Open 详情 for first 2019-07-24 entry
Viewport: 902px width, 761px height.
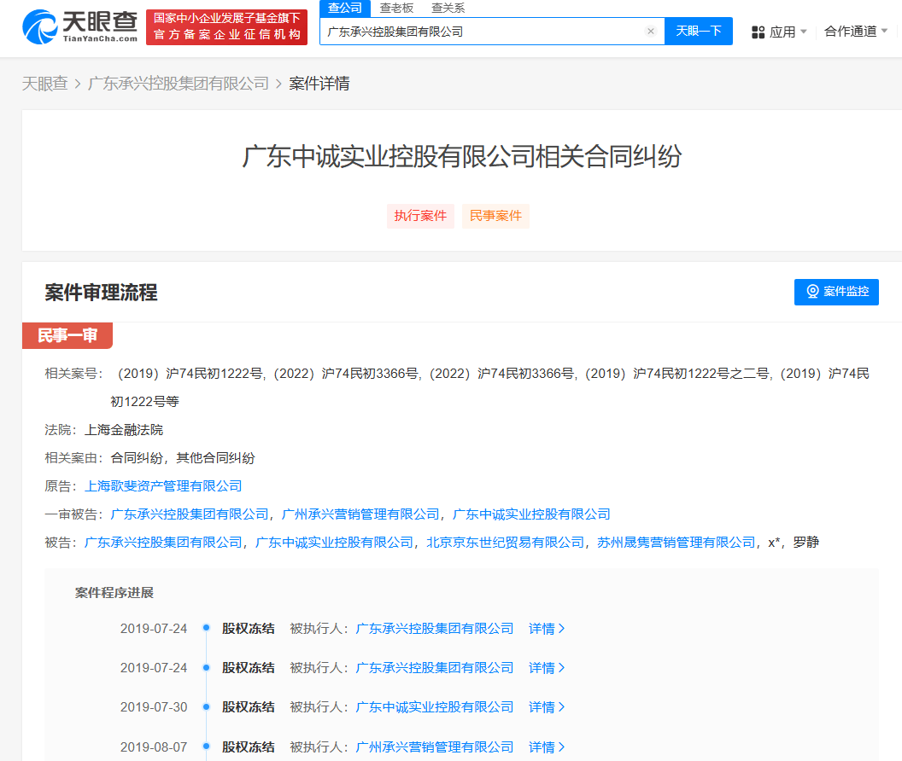(x=547, y=629)
